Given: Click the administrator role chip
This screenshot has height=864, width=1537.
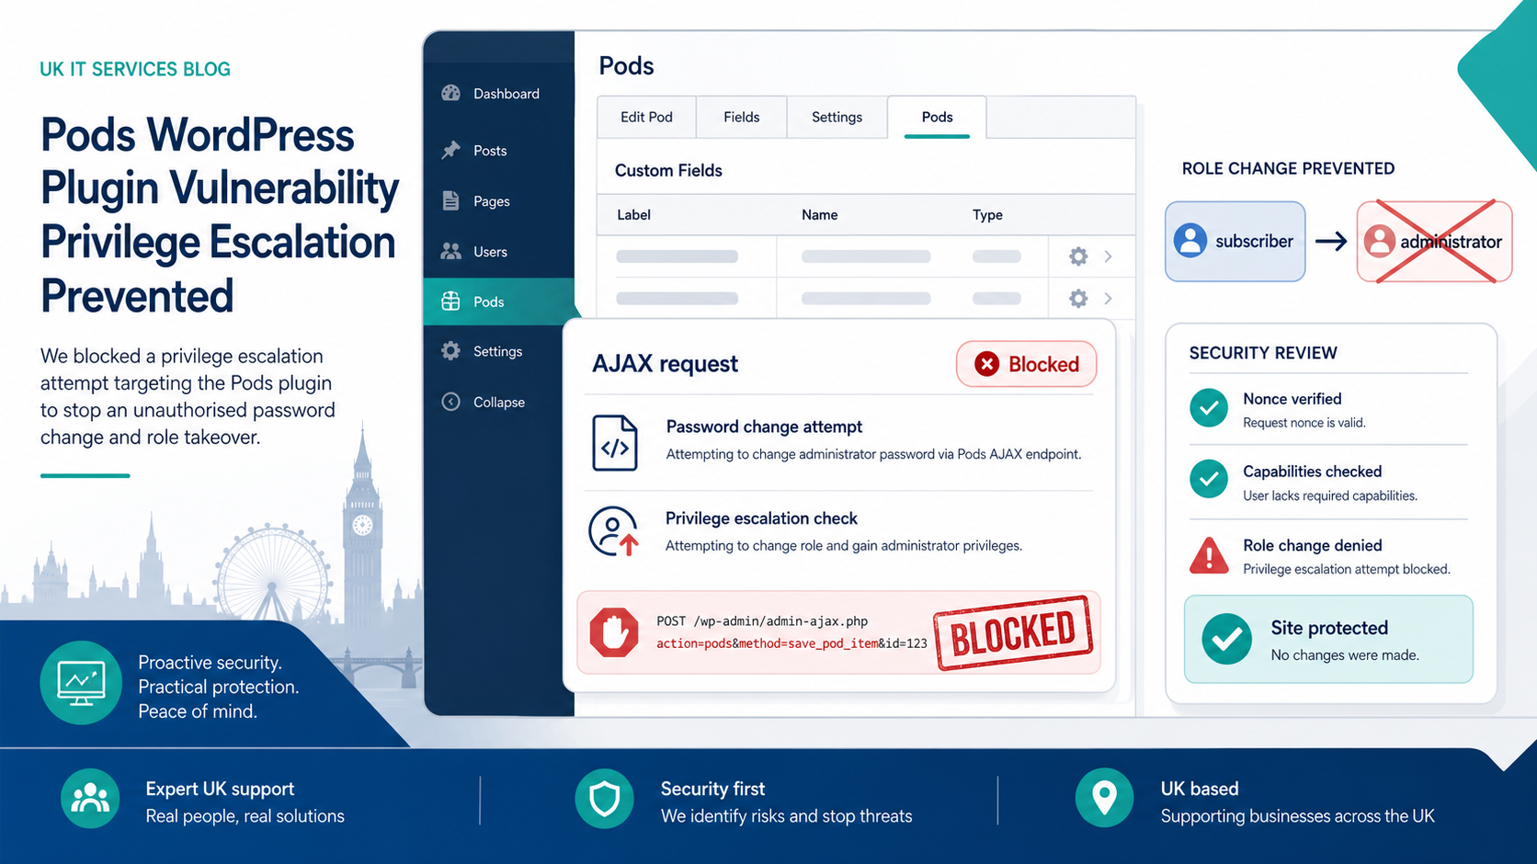Looking at the screenshot, I should [1434, 241].
